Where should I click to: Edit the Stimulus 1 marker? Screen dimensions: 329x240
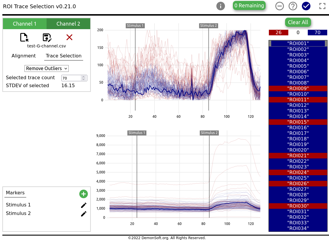84,205
